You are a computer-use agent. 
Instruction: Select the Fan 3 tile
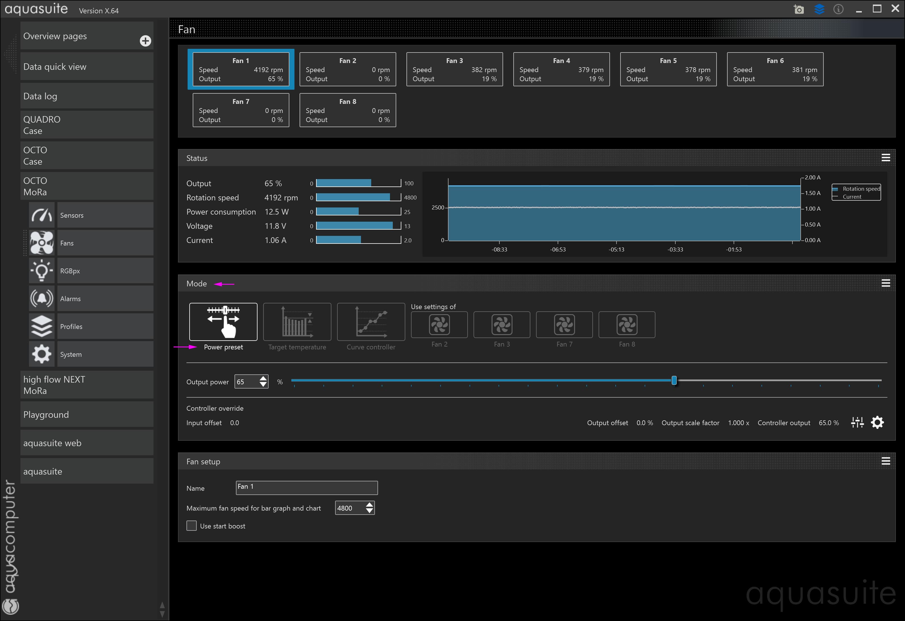(x=454, y=69)
